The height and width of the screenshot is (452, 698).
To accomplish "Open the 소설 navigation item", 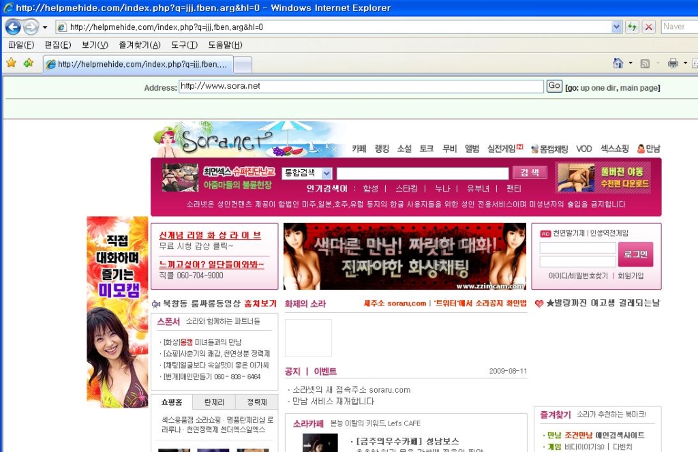I will coord(404,149).
